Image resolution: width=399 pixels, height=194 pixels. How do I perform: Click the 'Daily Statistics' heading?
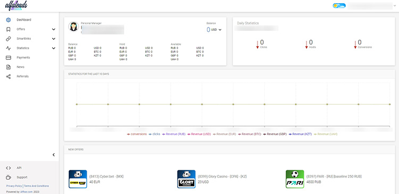coord(248,23)
